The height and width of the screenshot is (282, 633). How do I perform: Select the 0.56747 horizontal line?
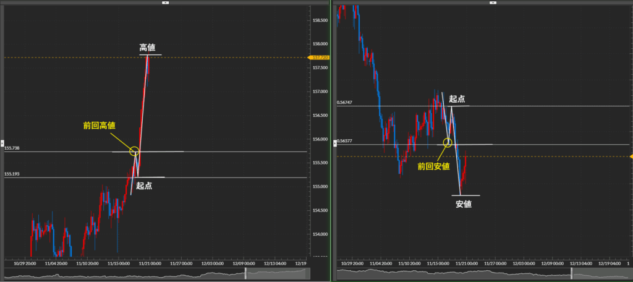pos(383,106)
